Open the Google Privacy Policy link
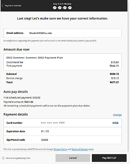 click(60, 149)
